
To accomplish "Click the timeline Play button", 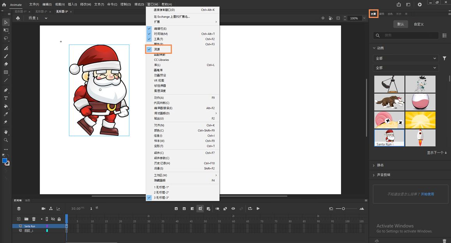I will pyautogui.click(x=258, y=208).
